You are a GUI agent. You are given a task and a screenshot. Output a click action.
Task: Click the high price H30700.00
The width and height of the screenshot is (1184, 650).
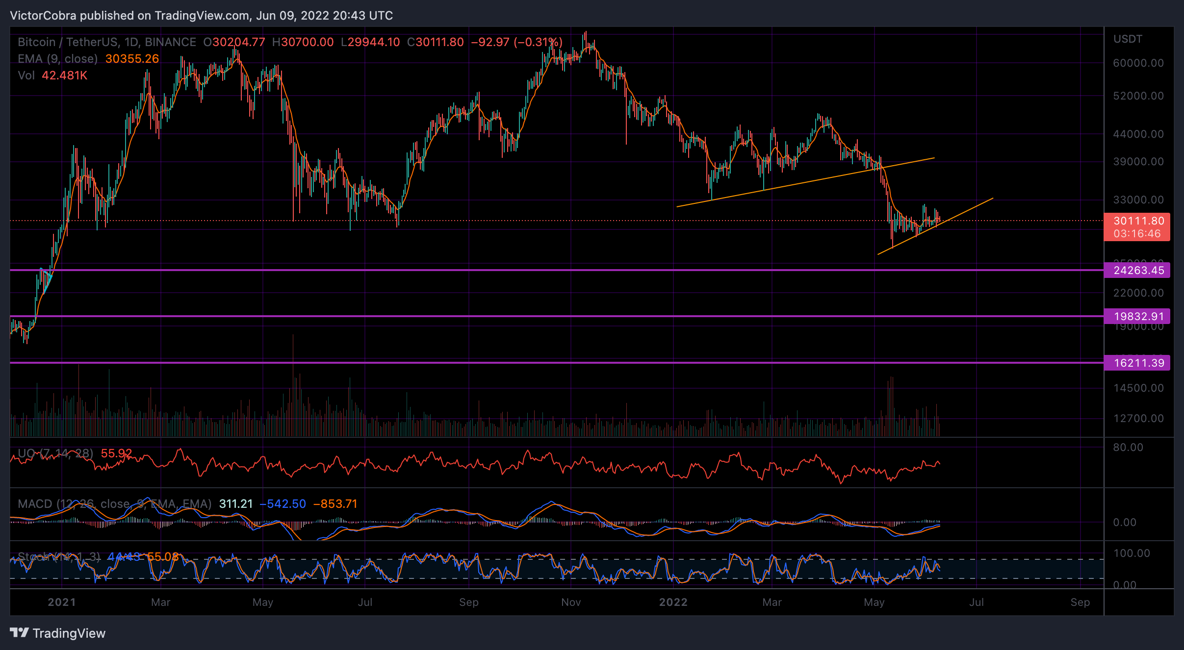pos(303,42)
